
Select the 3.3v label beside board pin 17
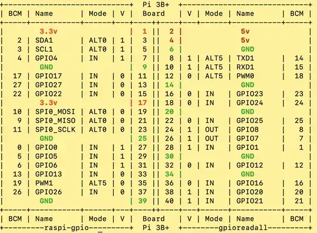48,103
